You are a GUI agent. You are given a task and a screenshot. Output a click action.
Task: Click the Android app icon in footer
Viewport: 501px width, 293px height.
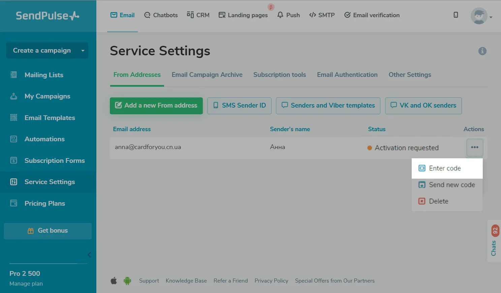(x=127, y=281)
